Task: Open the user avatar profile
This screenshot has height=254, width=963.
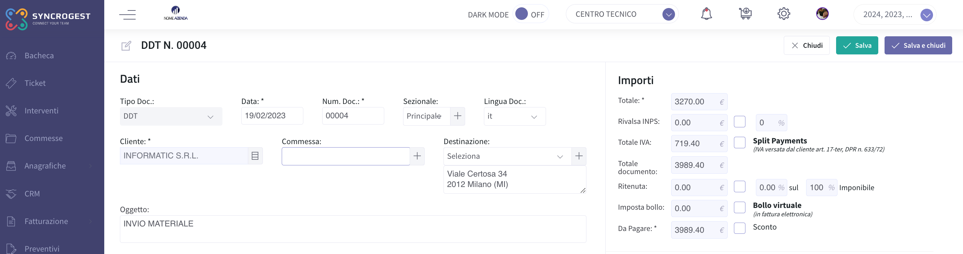Action: (822, 14)
